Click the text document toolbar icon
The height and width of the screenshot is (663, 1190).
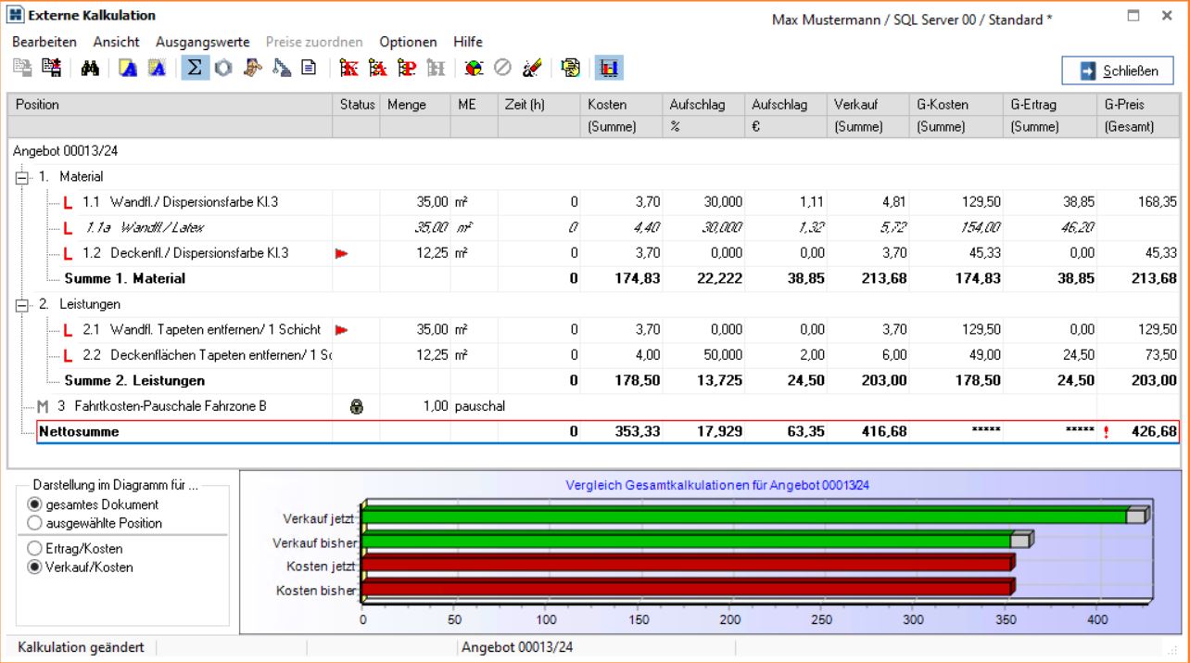click(309, 68)
